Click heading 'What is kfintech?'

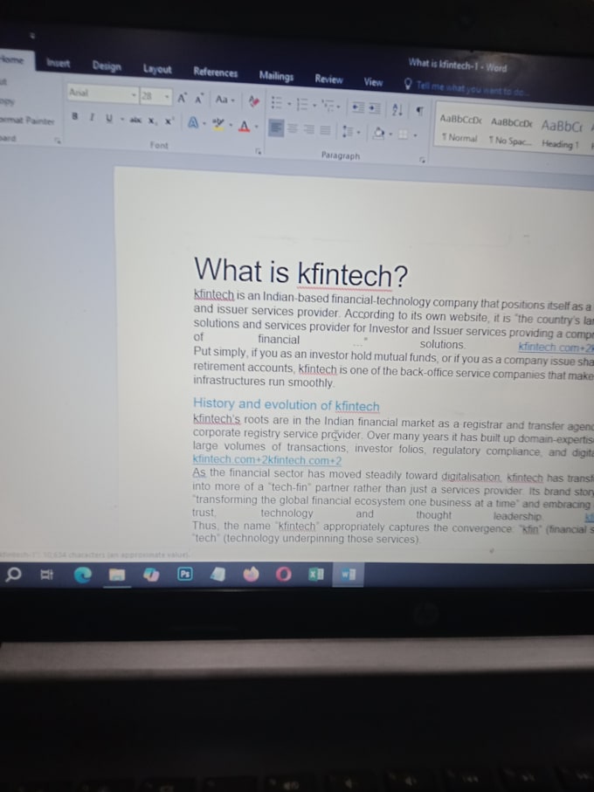301,272
